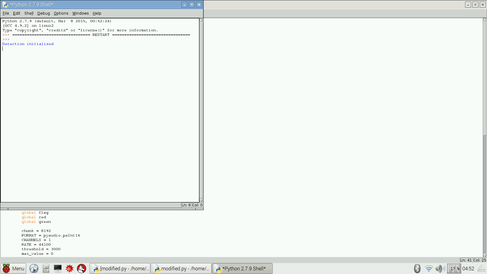The width and height of the screenshot is (487, 274).
Task: Click the CPU usage monitor showing 17%
Action: tap(454, 269)
